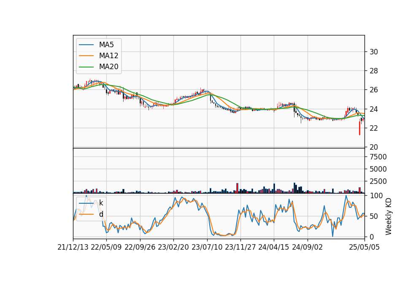Image resolution: width=405 pixels, height=291 pixels.
Task: Click the 22/09/26 date axis label
Action: pos(140,247)
